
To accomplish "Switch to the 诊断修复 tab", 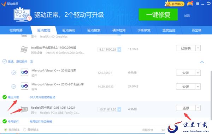I will coord(144,30).
